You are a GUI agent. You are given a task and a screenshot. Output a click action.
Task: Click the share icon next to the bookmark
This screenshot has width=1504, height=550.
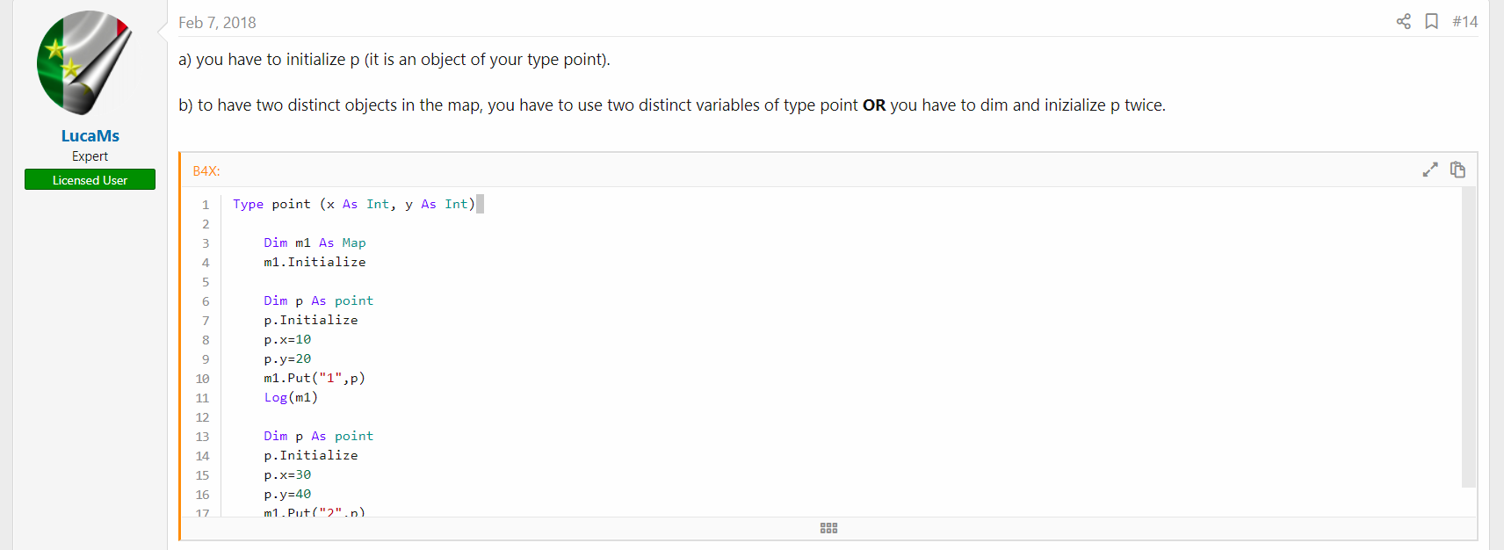pyautogui.click(x=1403, y=22)
